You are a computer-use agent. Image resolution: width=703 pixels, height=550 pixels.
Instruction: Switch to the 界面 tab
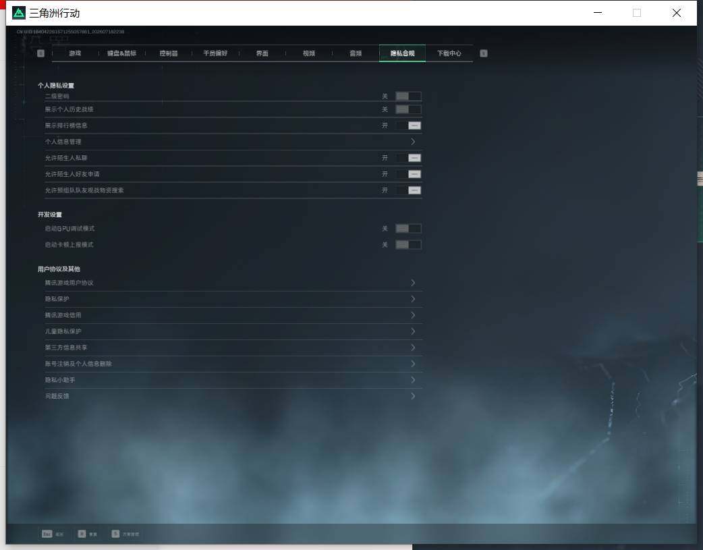[262, 53]
